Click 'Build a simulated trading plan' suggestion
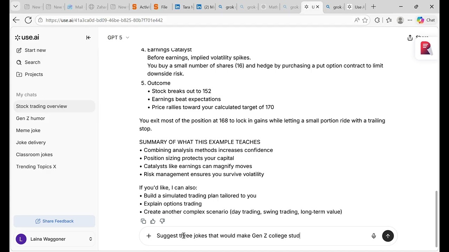 coord(200,196)
